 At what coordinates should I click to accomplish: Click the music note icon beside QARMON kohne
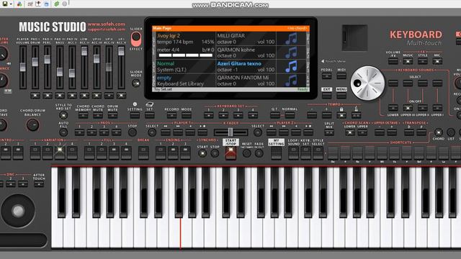(291, 53)
